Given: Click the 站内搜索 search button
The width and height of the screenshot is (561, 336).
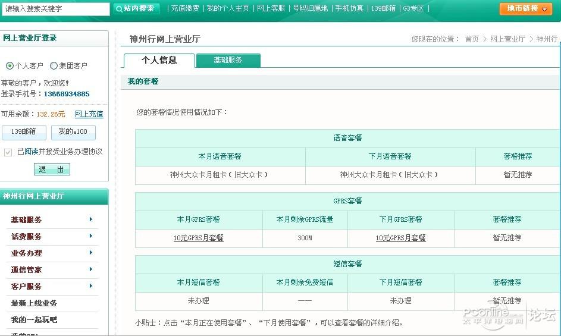Looking at the screenshot, I should tap(136, 8).
